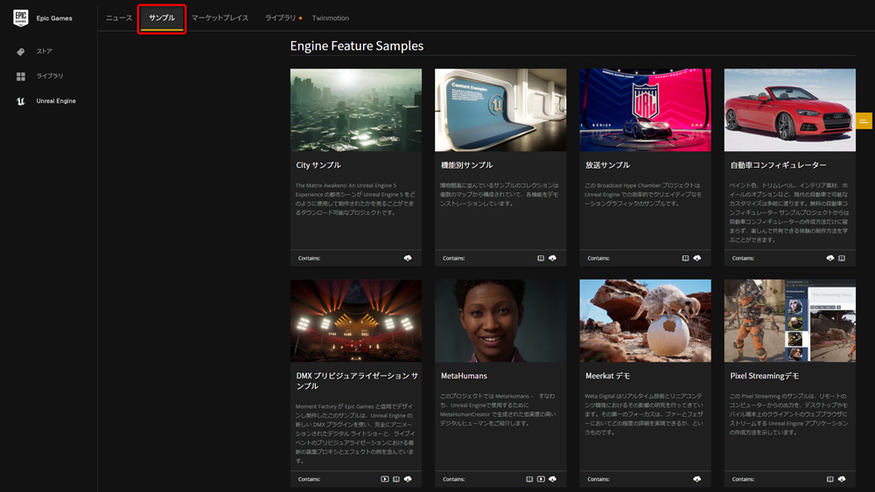This screenshot has width=875, height=492.
Task: Click the Meerkat デモ title
Action: tap(607, 376)
